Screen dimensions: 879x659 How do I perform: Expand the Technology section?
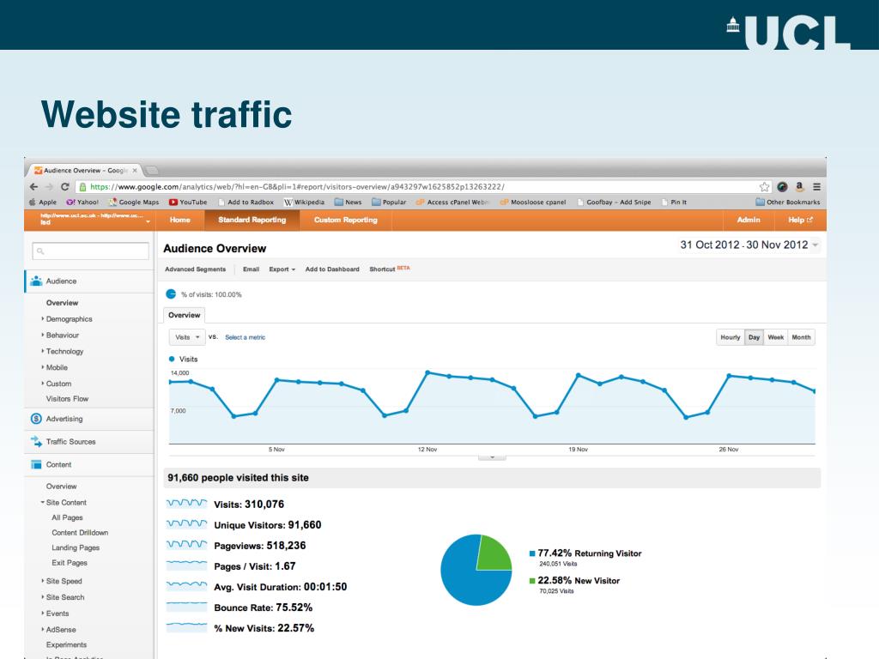click(x=64, y=351)
